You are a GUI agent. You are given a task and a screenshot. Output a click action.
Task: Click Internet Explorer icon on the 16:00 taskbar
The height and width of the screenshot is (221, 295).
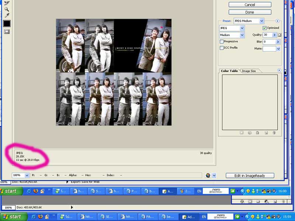(29, 191)
